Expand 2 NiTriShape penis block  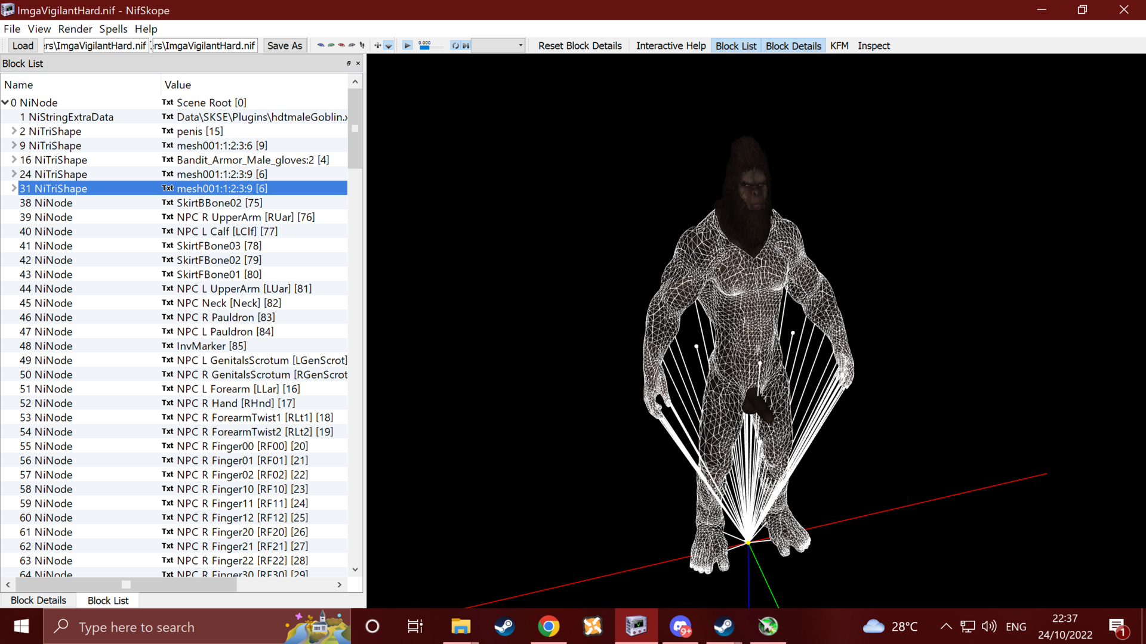(14, 131)
